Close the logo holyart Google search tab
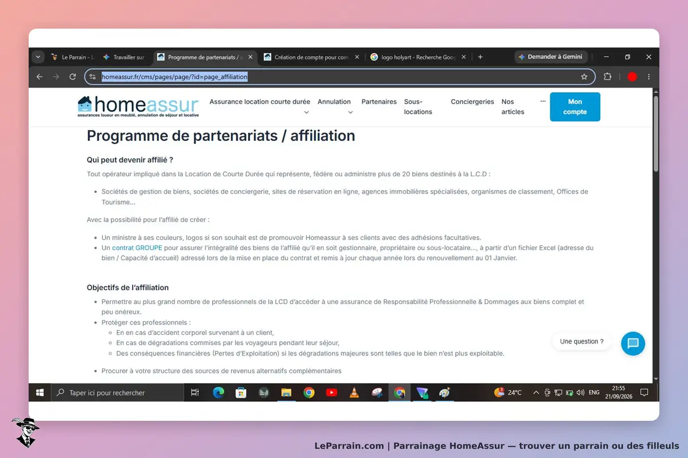Image resolution: width=688 pixels, height=458 pixels. pos(464,57)
